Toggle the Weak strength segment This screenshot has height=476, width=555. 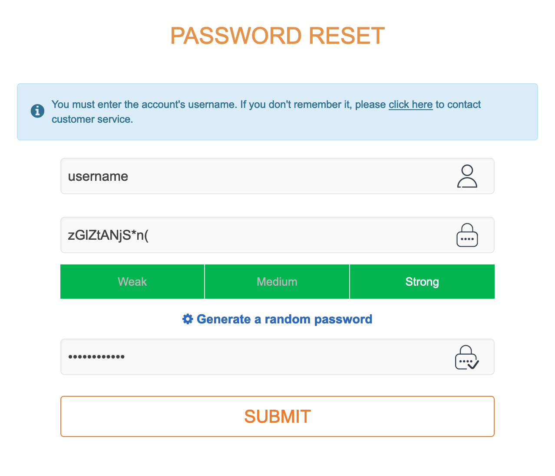[x=132, y=281]
